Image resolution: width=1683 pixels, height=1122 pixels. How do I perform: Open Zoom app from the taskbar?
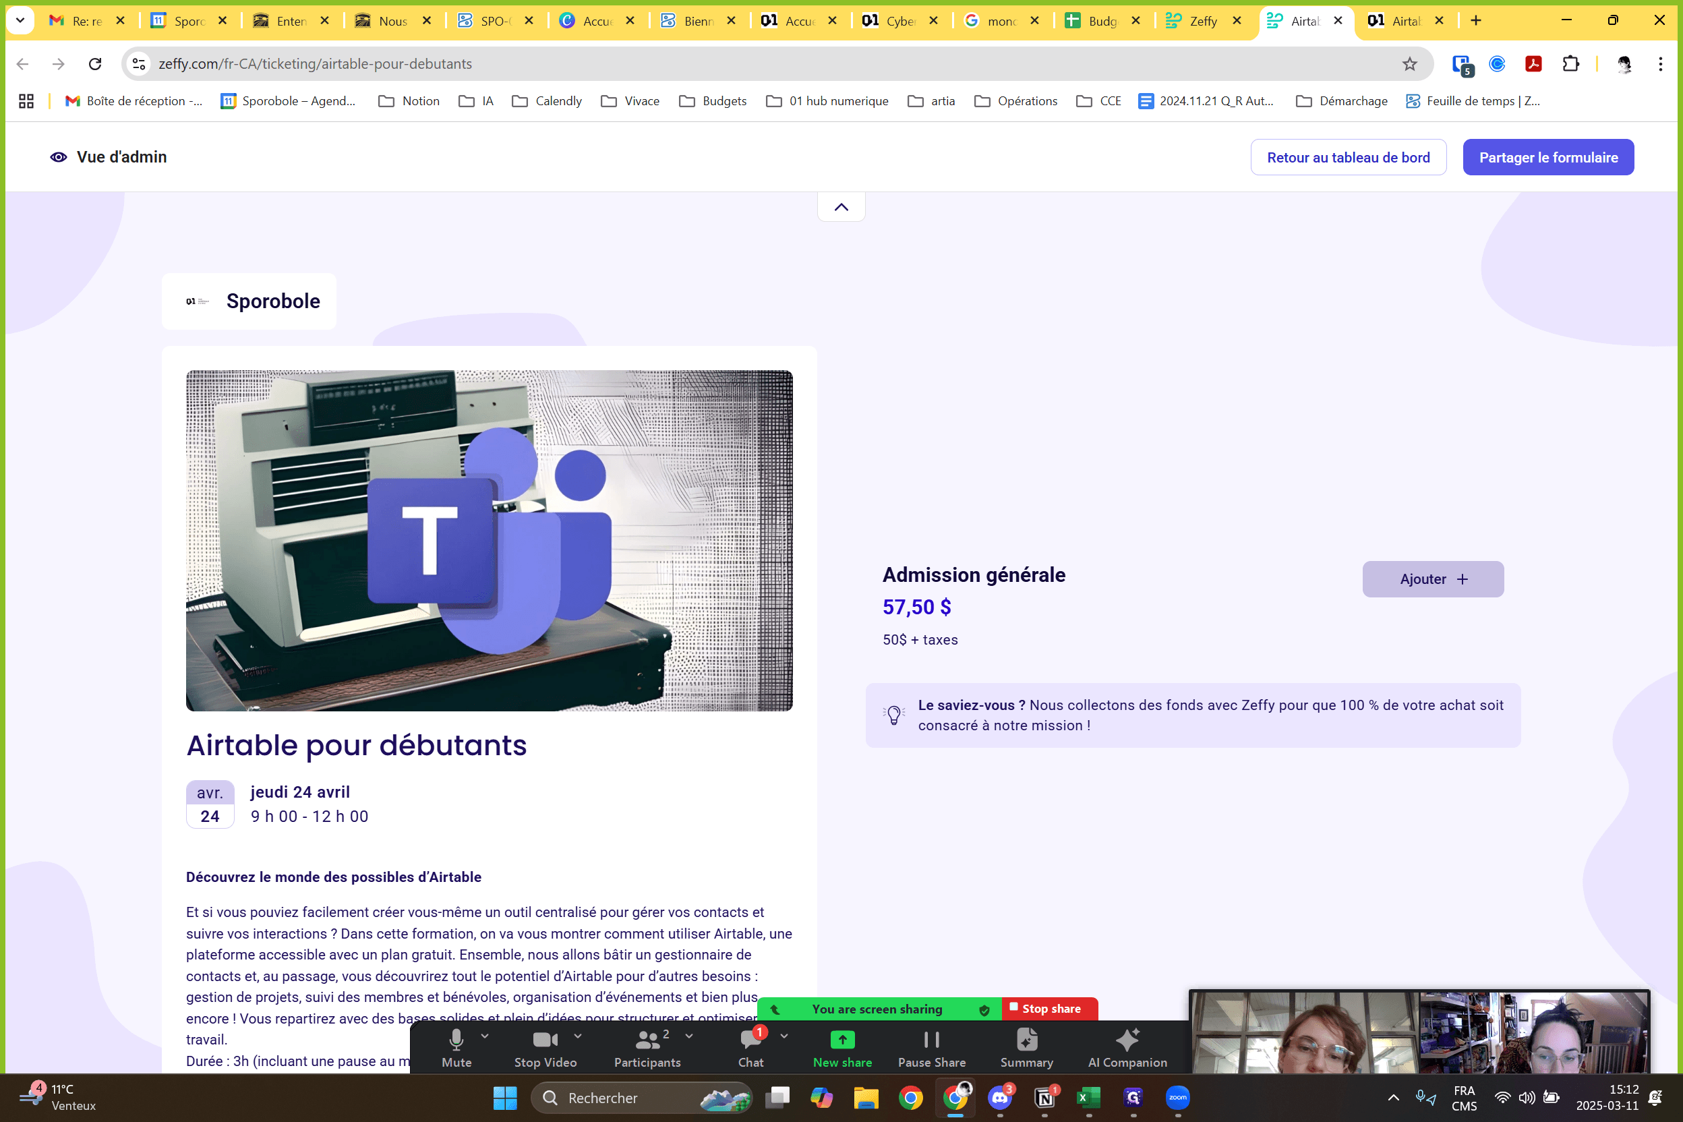click(1178, 1097)
